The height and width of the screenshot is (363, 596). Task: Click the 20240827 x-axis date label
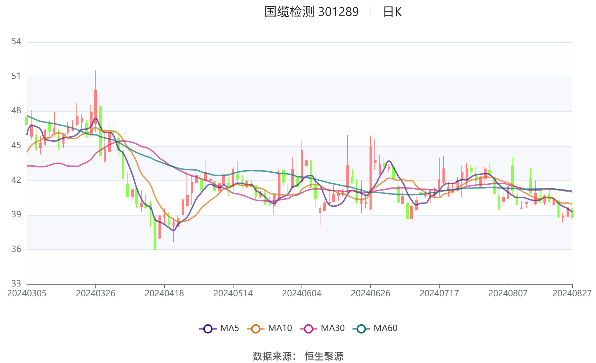(x=572, y=293)
